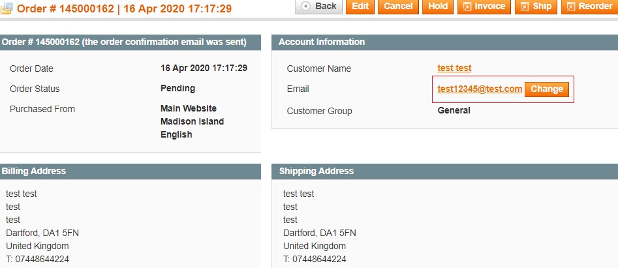Click the order icon beside the page title

click(x=7, y=8)
